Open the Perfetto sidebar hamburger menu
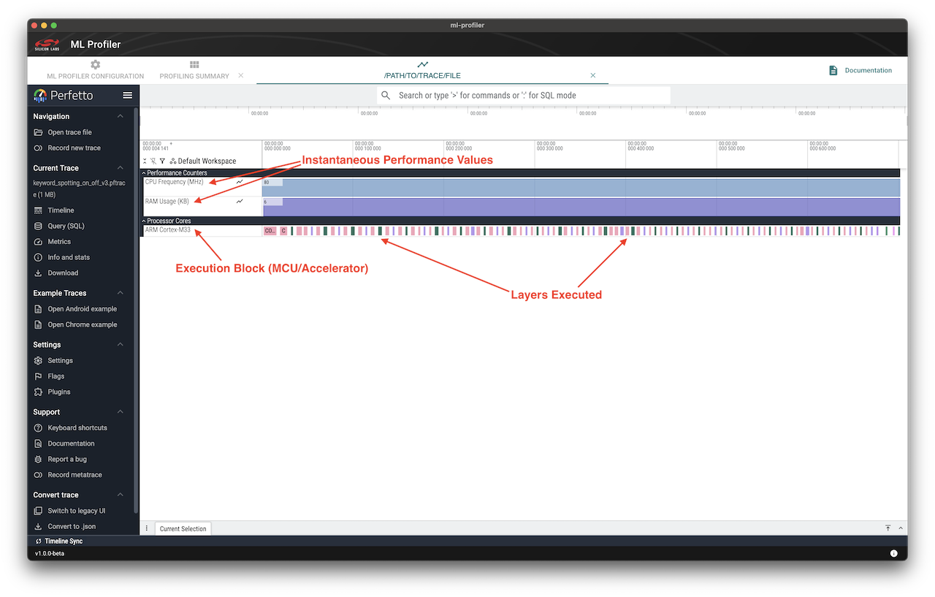 pyautogui.click(x=127, y=95)
